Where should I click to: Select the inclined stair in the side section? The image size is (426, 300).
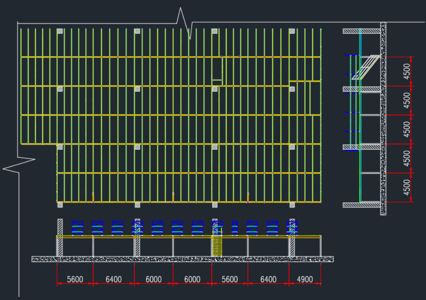coord(366,67)
